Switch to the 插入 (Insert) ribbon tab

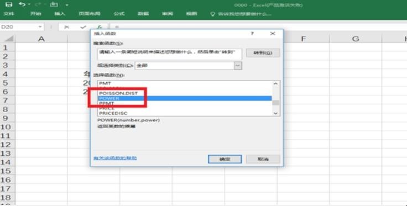pyautogui.click(x=60, y=14)
